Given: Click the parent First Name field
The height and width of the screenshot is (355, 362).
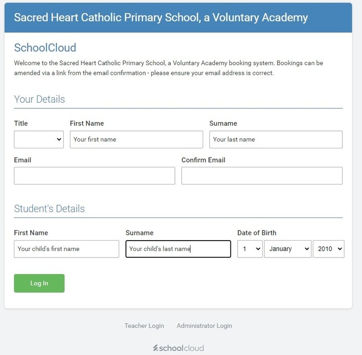Looking at the screenshot, I should [136, 139].
